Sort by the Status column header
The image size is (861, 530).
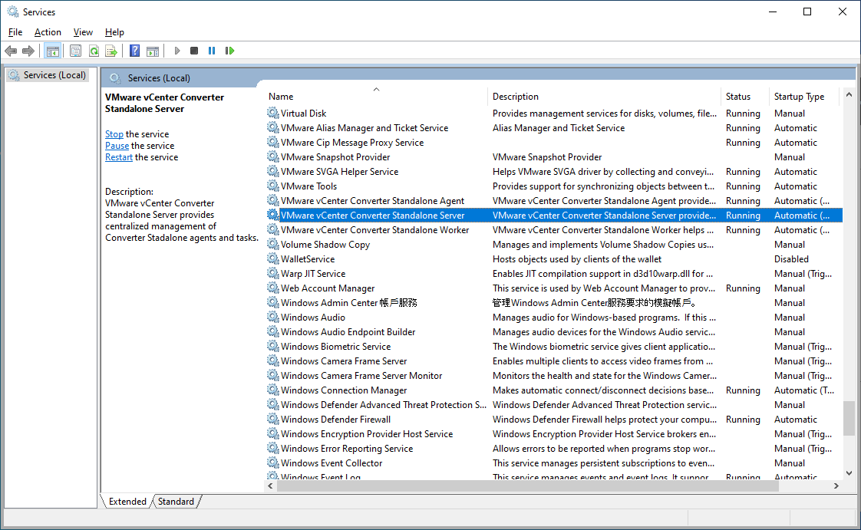[745, 96]
